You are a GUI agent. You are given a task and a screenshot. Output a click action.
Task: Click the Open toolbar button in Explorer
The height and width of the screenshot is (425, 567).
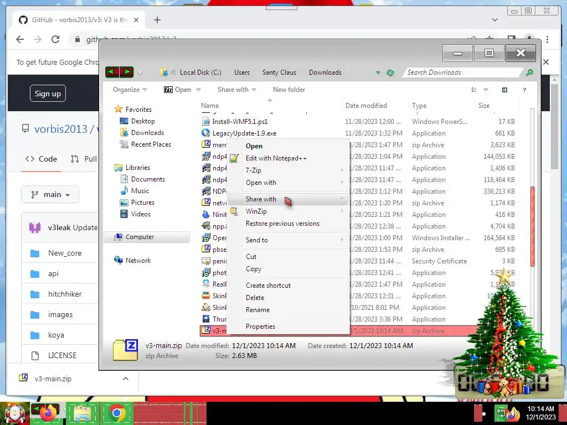tap(178, 90)
